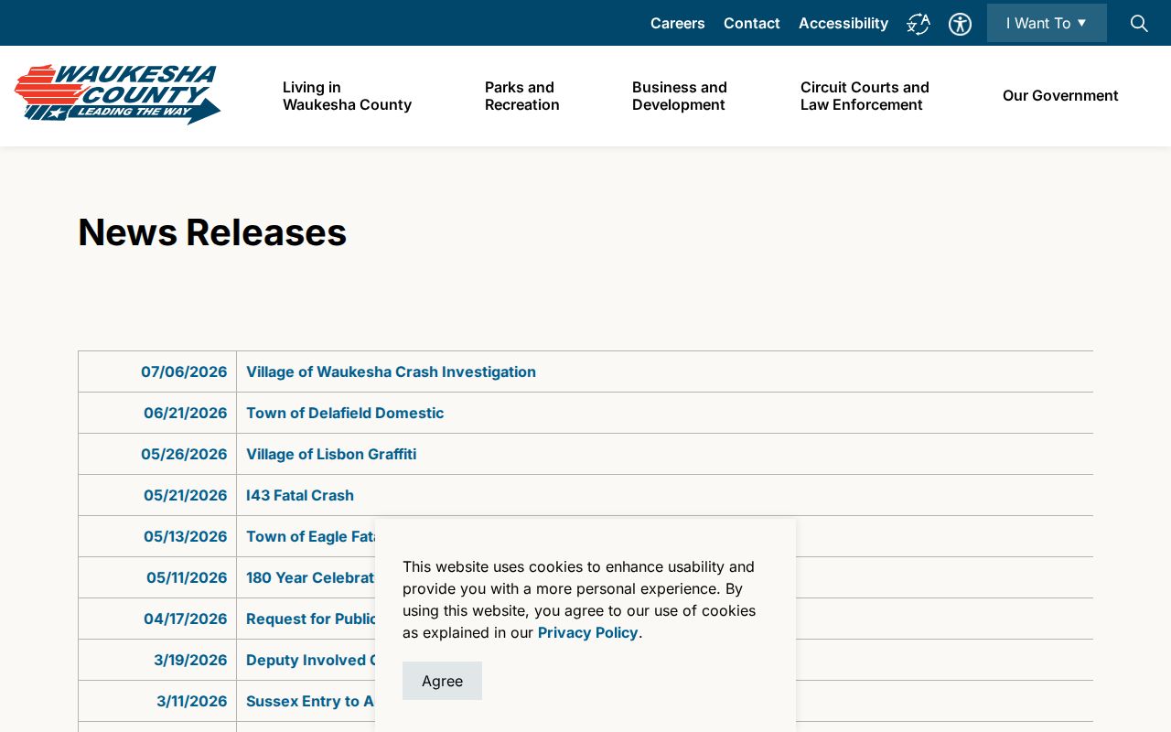Open the Contact link

point(752,23)
